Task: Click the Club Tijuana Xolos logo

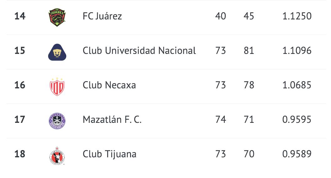Action: pos(57,156)
